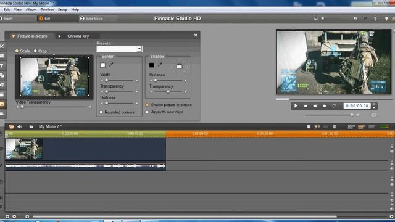Click the audio level meter icon
Screen dimensions: 395x222
(x=385, y=126)
